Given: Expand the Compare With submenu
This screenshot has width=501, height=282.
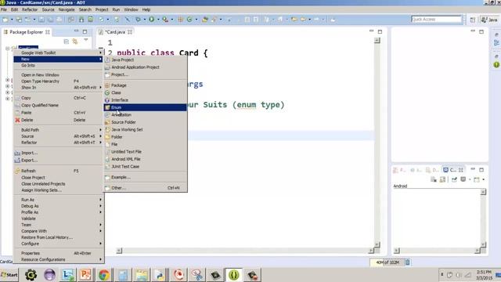Looking at the screenshot, I should pyautogui.click(x=59, y=231).
